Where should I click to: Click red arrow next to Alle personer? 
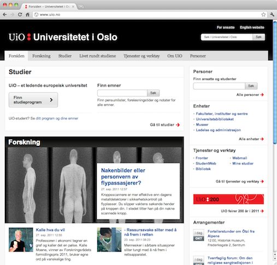pos(262,95)
